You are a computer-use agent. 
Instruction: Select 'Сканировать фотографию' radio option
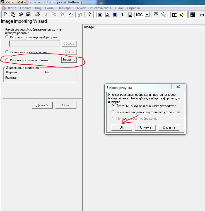click(x=7, y=52)
